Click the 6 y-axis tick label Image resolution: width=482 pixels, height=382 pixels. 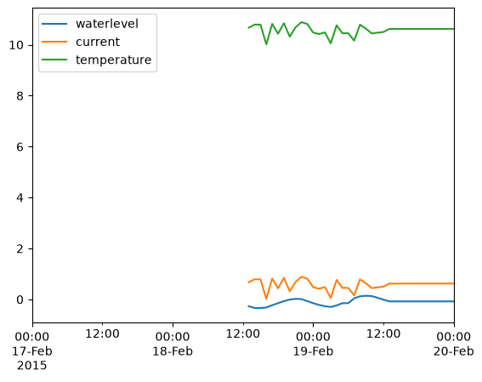[20, 147]
